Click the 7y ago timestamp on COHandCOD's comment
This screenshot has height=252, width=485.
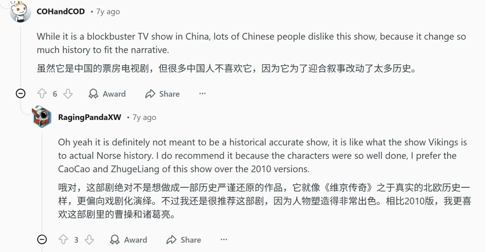point(108,12)
